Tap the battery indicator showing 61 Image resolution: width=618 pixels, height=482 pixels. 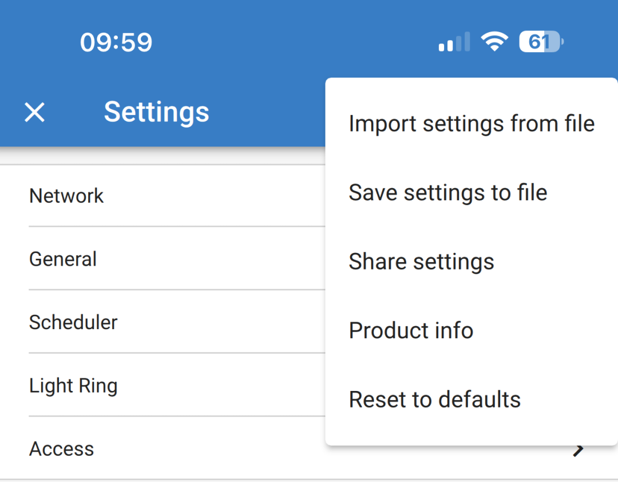click(538, 41)
